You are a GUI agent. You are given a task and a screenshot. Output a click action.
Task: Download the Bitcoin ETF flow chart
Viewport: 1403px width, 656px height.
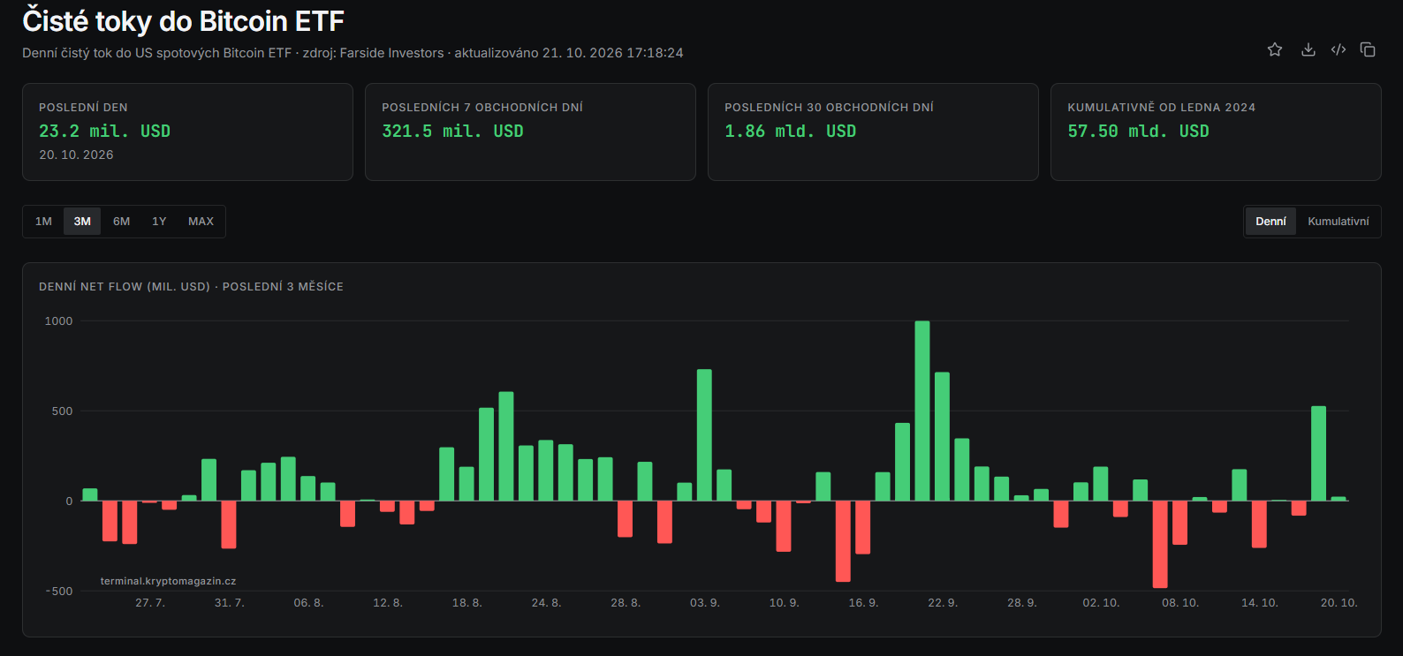click(1308, 49)
